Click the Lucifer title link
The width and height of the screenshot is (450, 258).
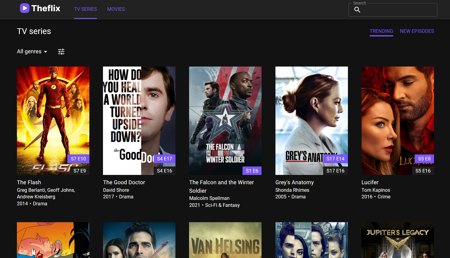(x=370, y=182)
